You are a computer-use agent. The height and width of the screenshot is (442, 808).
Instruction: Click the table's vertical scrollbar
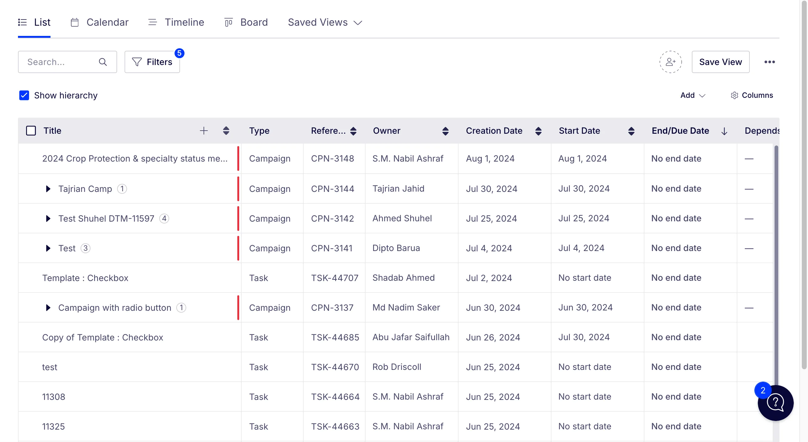(776, 266)
